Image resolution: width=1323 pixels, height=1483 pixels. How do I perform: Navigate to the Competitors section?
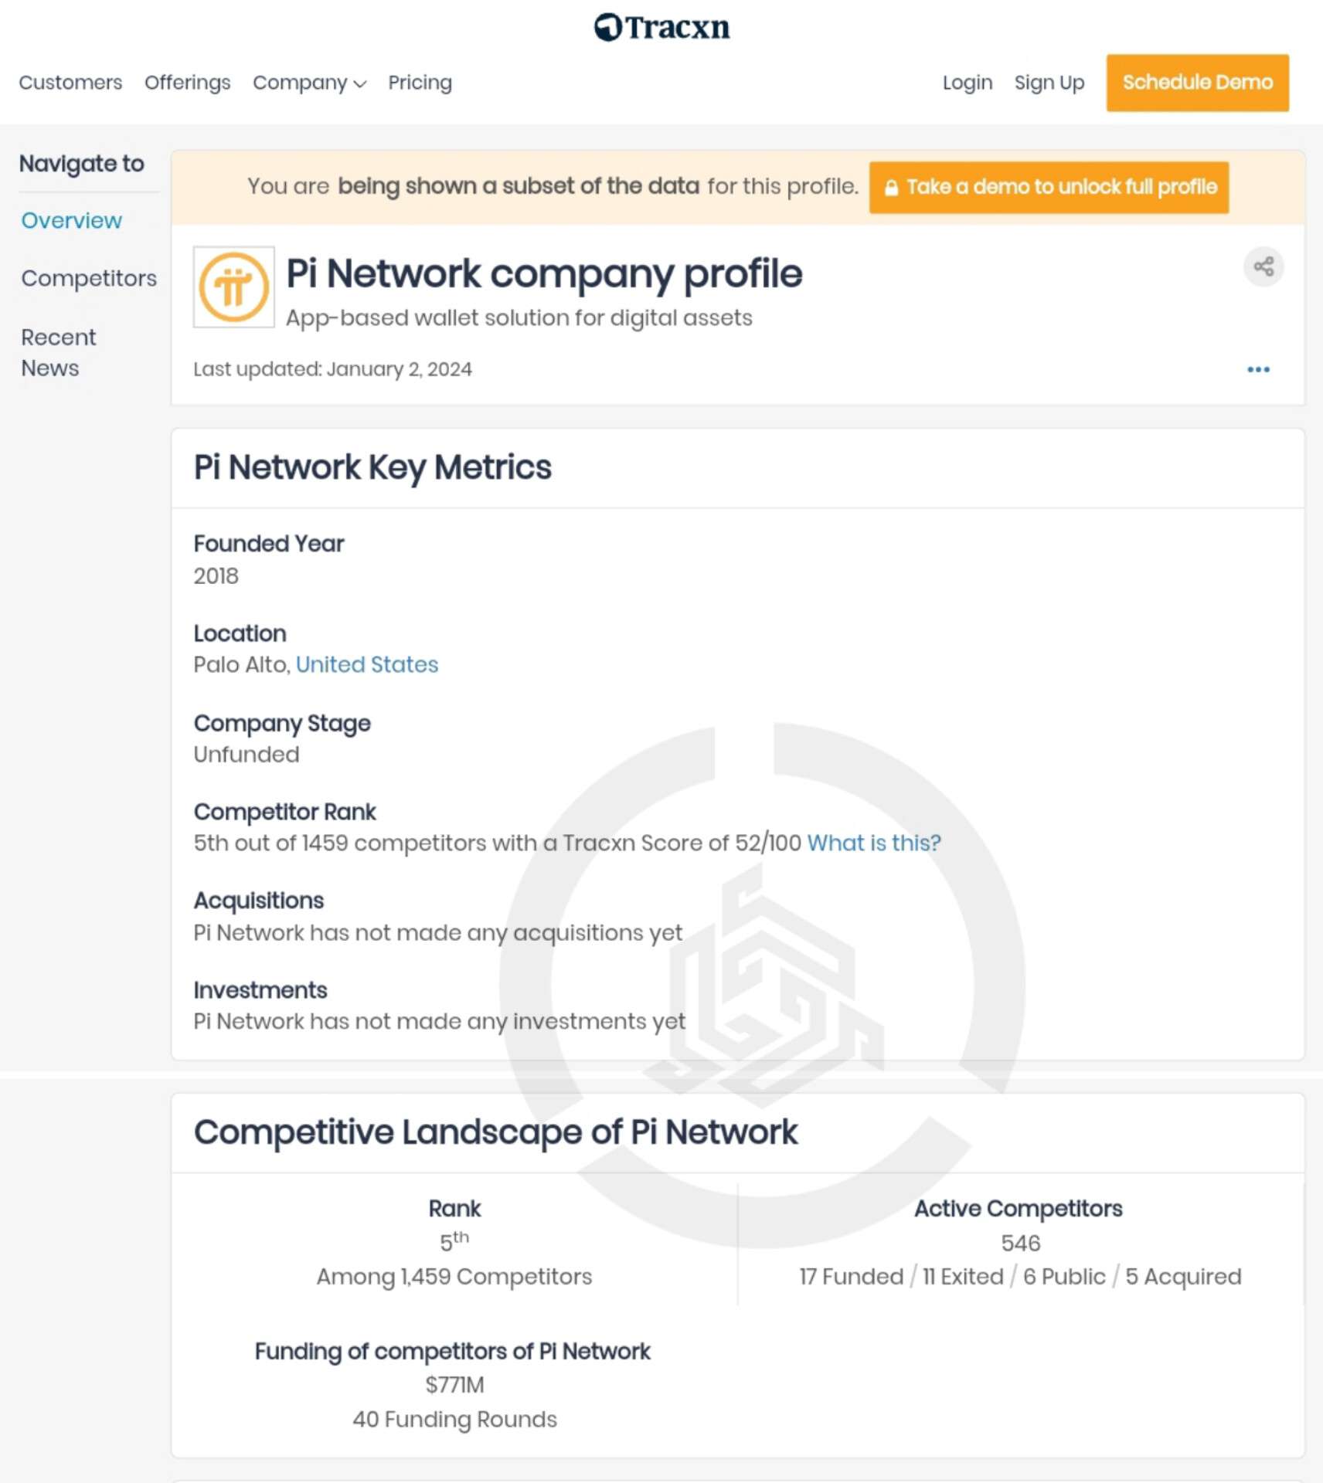coord(89,278)
